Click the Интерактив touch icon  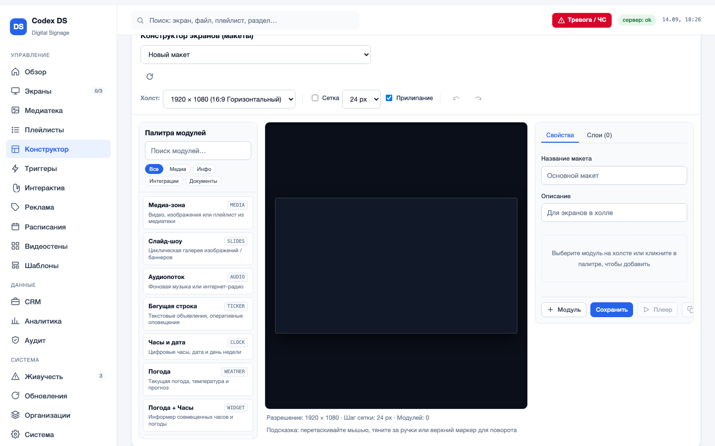pos(15,188)
